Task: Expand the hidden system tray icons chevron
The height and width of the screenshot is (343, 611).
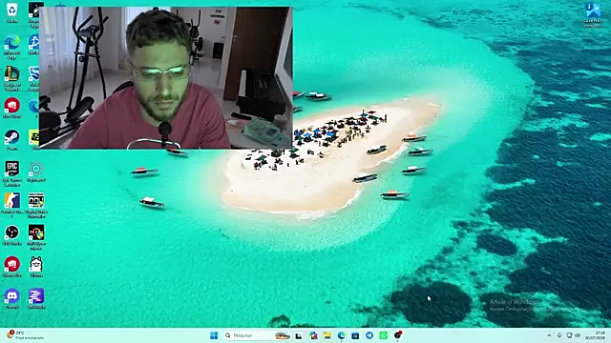Action: [549, 335]
